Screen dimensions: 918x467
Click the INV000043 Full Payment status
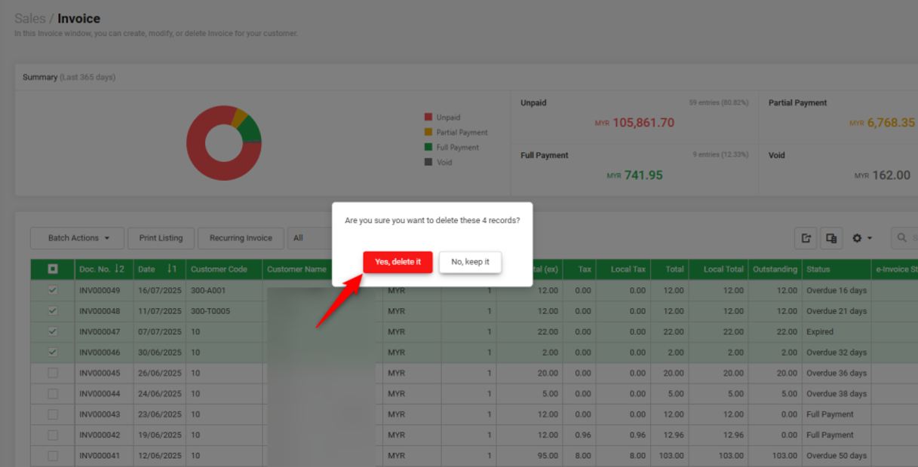tap(830, 414)
